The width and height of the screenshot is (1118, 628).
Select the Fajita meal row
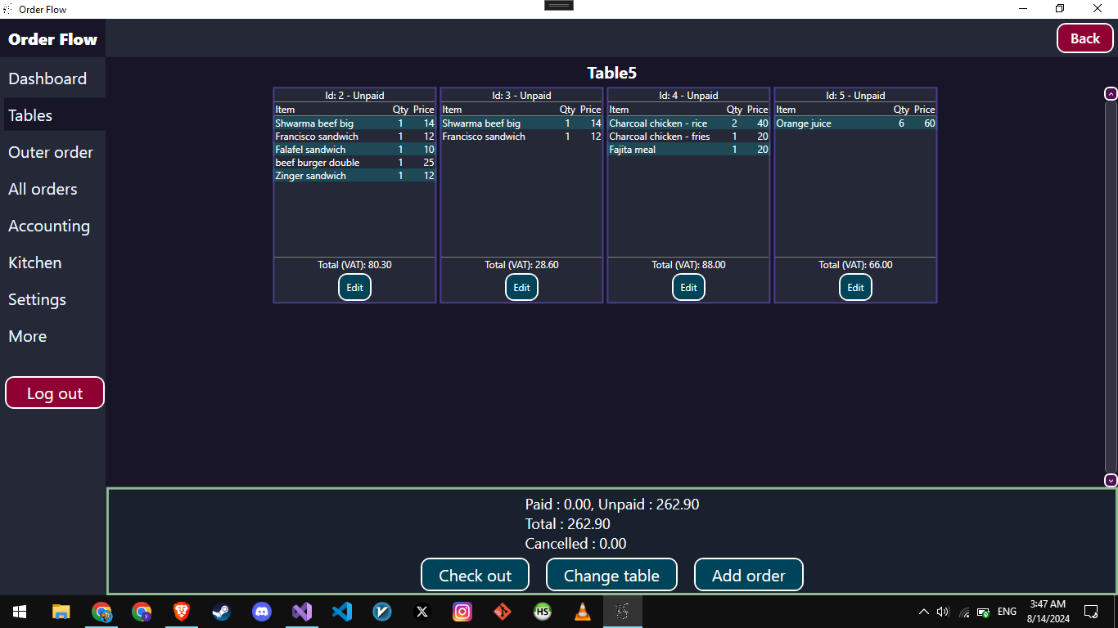click(x=688, y=149)
